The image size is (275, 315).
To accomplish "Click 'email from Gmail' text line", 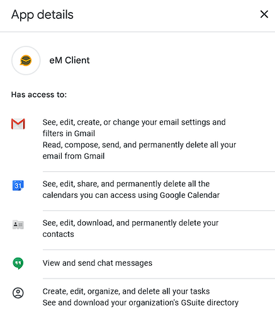I will [74, 156].
